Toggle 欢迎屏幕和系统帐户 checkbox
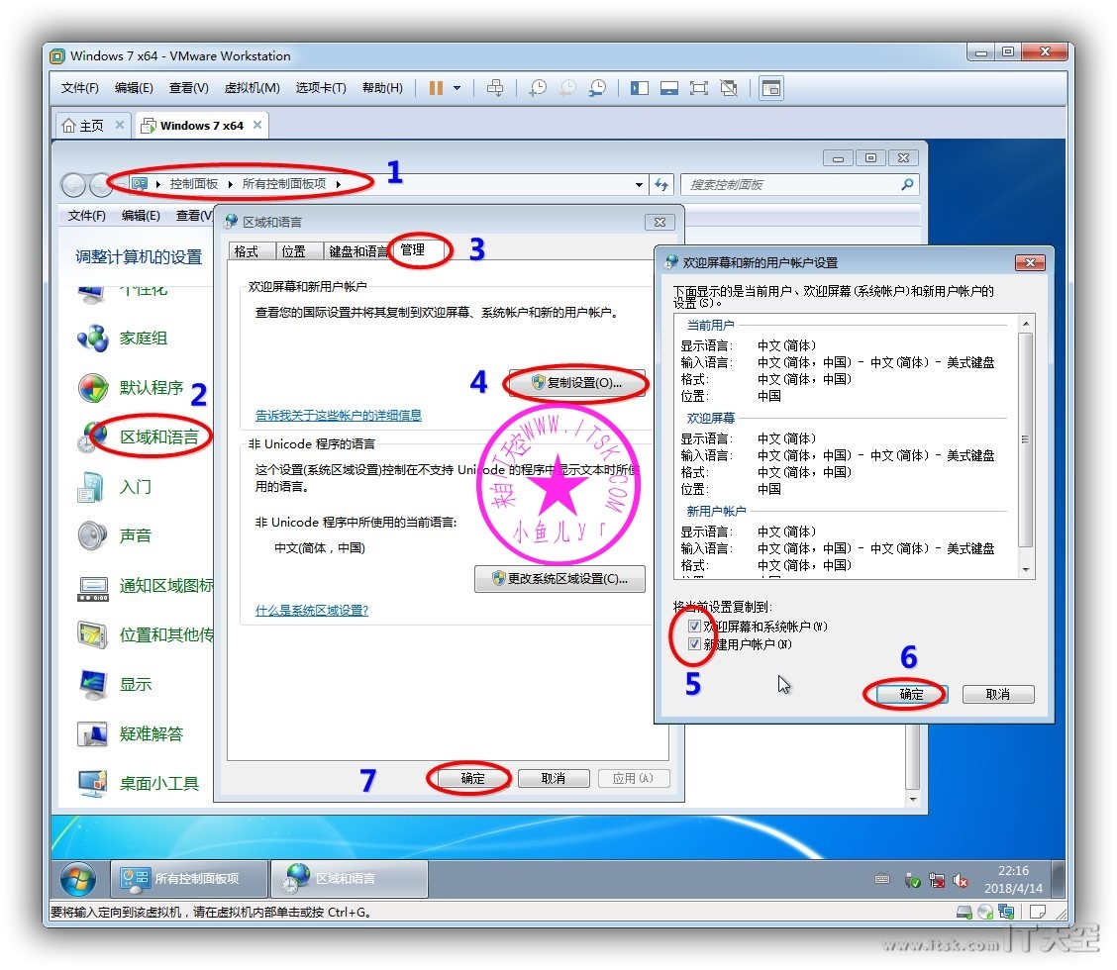Image resolution: width=1117 pixels, height=970 pixels. [x=695, y=627]
